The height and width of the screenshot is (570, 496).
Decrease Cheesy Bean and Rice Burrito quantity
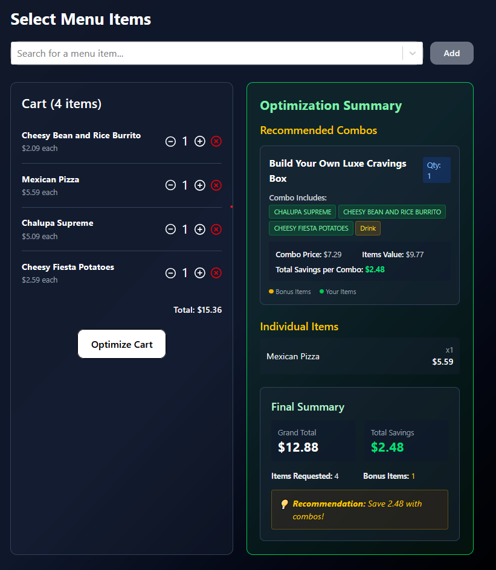pyautogui.click(x=170, y=141)
